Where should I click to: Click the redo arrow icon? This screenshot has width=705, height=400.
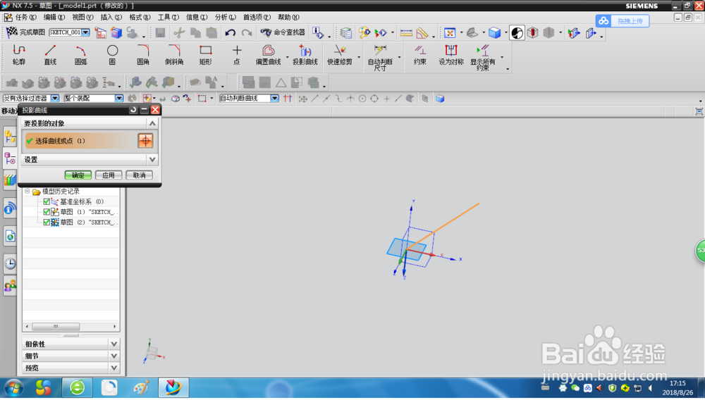tap(247, 33)
